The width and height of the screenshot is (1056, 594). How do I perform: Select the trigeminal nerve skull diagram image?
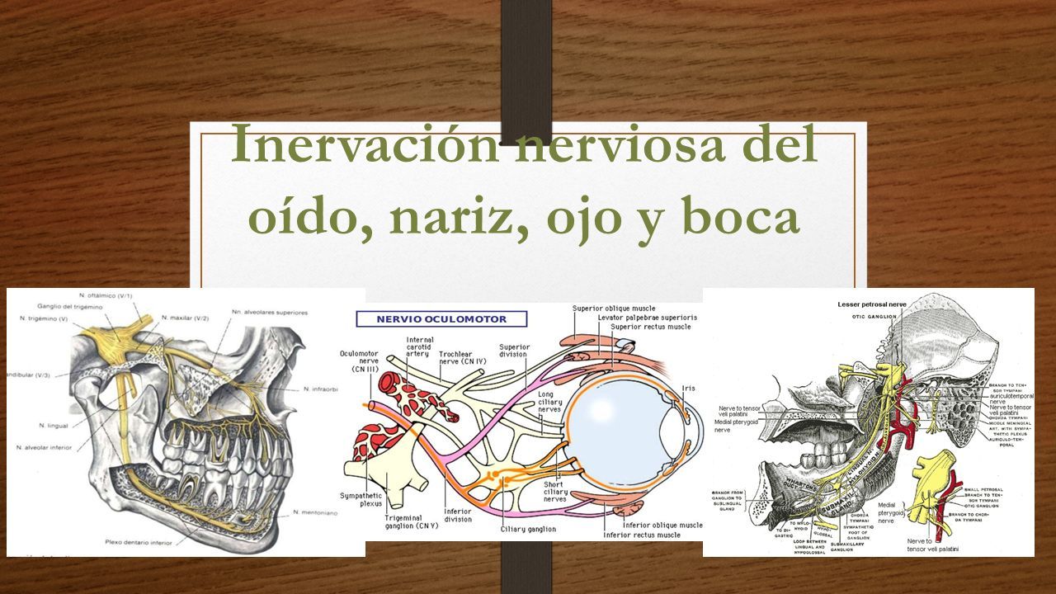click(186, 422)
